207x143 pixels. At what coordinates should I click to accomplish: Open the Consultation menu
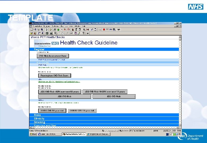37,26
